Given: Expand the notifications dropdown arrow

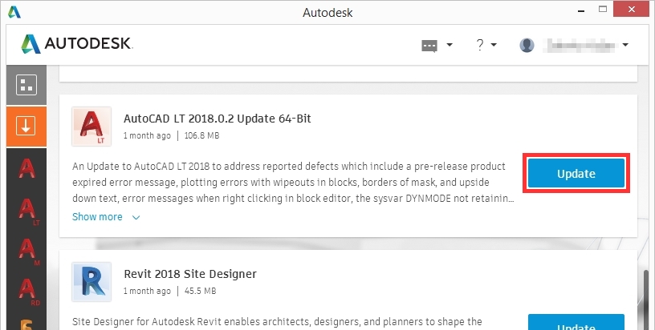Looking at the screenshot, I should click(450, 45).
